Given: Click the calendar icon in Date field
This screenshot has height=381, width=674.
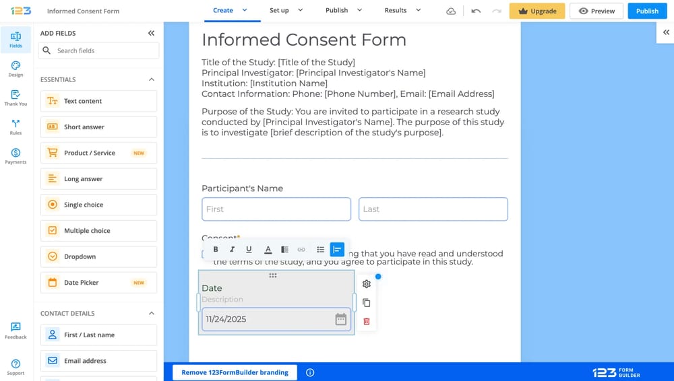Looking at the screenshot, I should click(x=341, y=319).
